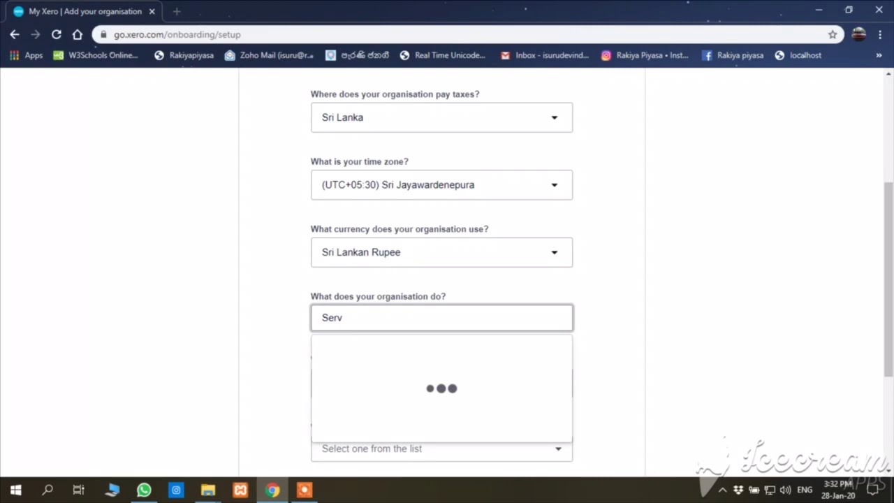Open the W3Schools Online bookmark

pyautogui.click(x=96, y=55)
